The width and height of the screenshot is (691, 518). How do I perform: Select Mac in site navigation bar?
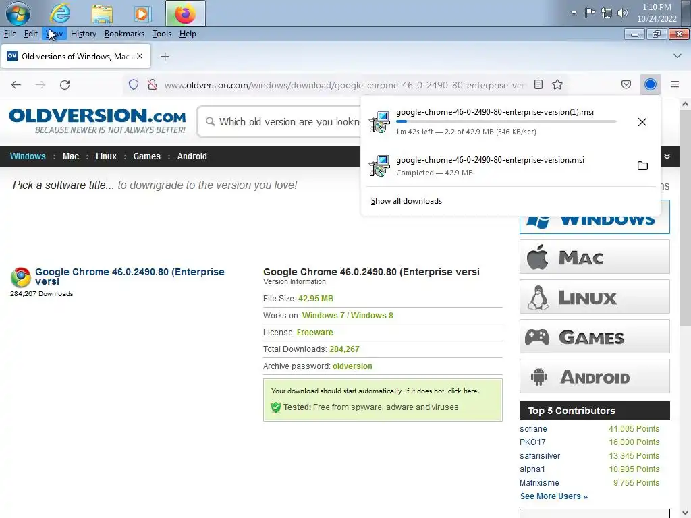pos(70,156)
